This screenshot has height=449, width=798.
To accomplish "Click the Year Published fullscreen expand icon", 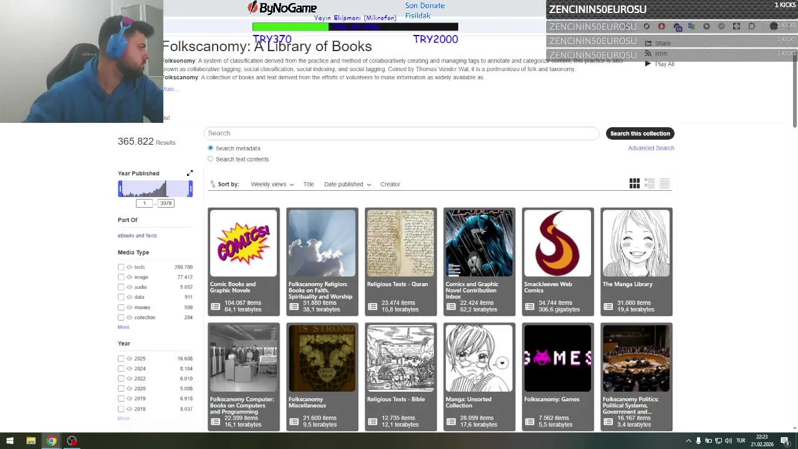I will [190, 173].
